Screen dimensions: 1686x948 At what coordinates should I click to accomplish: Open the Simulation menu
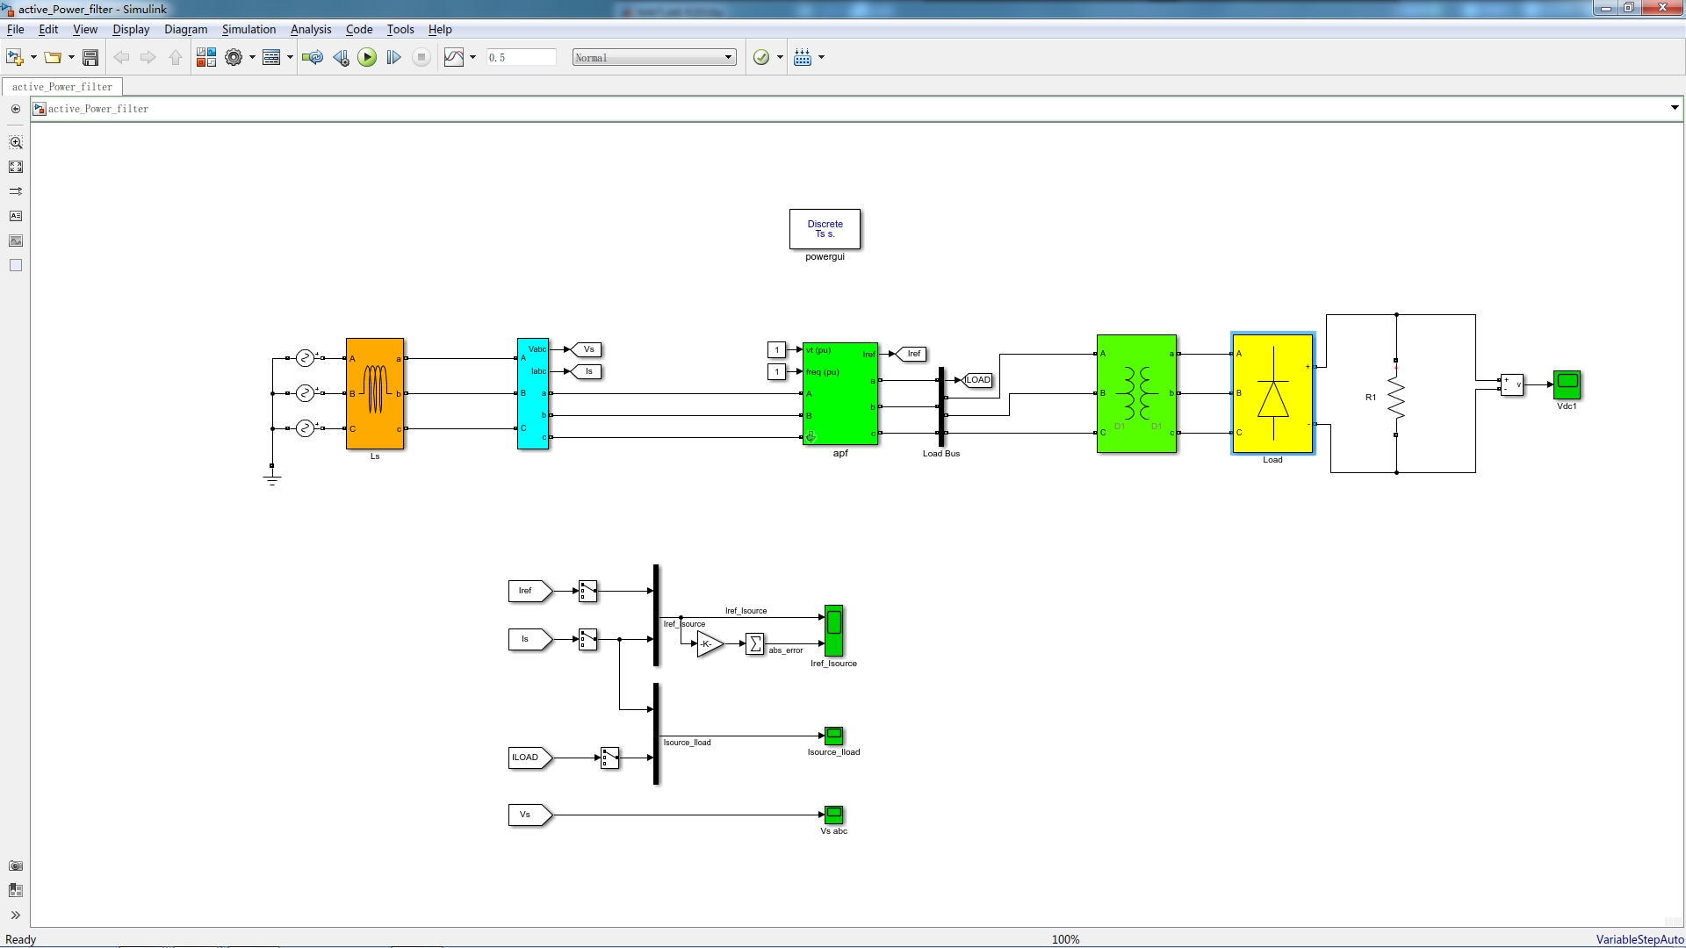click(x=249, y=29)
